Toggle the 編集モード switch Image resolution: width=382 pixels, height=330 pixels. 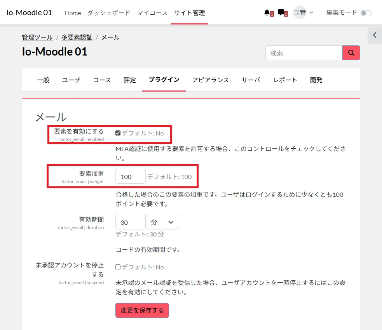click(366, 13)
